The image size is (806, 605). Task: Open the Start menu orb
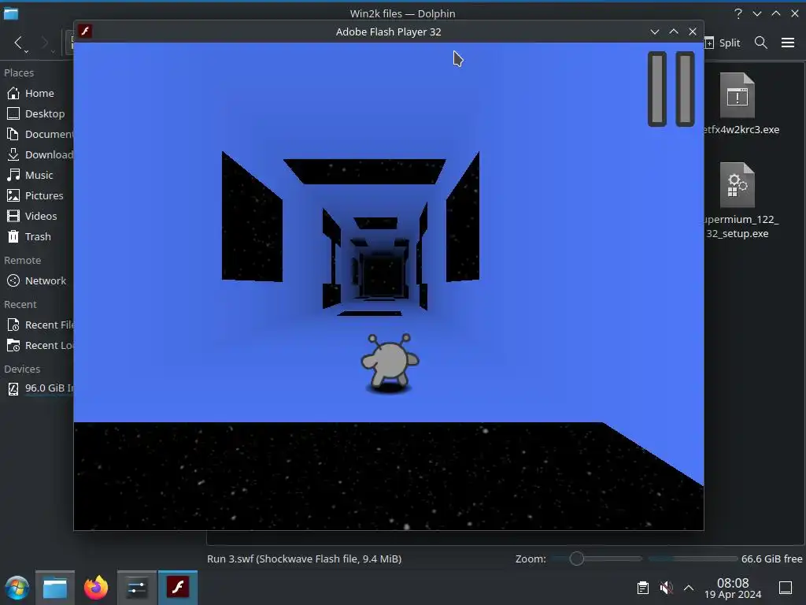click(x=17, y=588)
